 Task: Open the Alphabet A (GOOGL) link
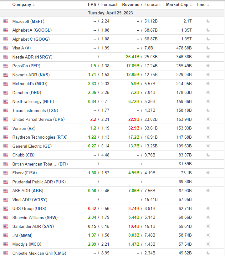[32, 30]
